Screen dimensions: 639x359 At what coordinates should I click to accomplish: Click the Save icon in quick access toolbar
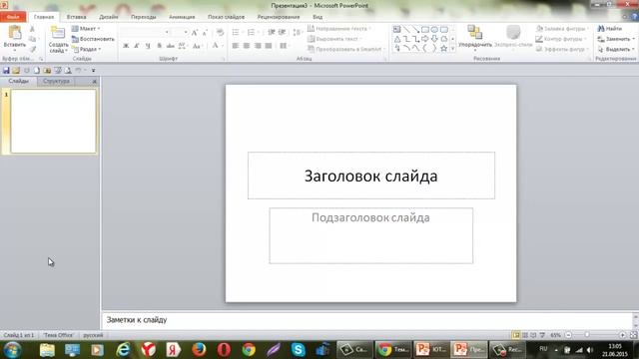click(x=6, y=71)
